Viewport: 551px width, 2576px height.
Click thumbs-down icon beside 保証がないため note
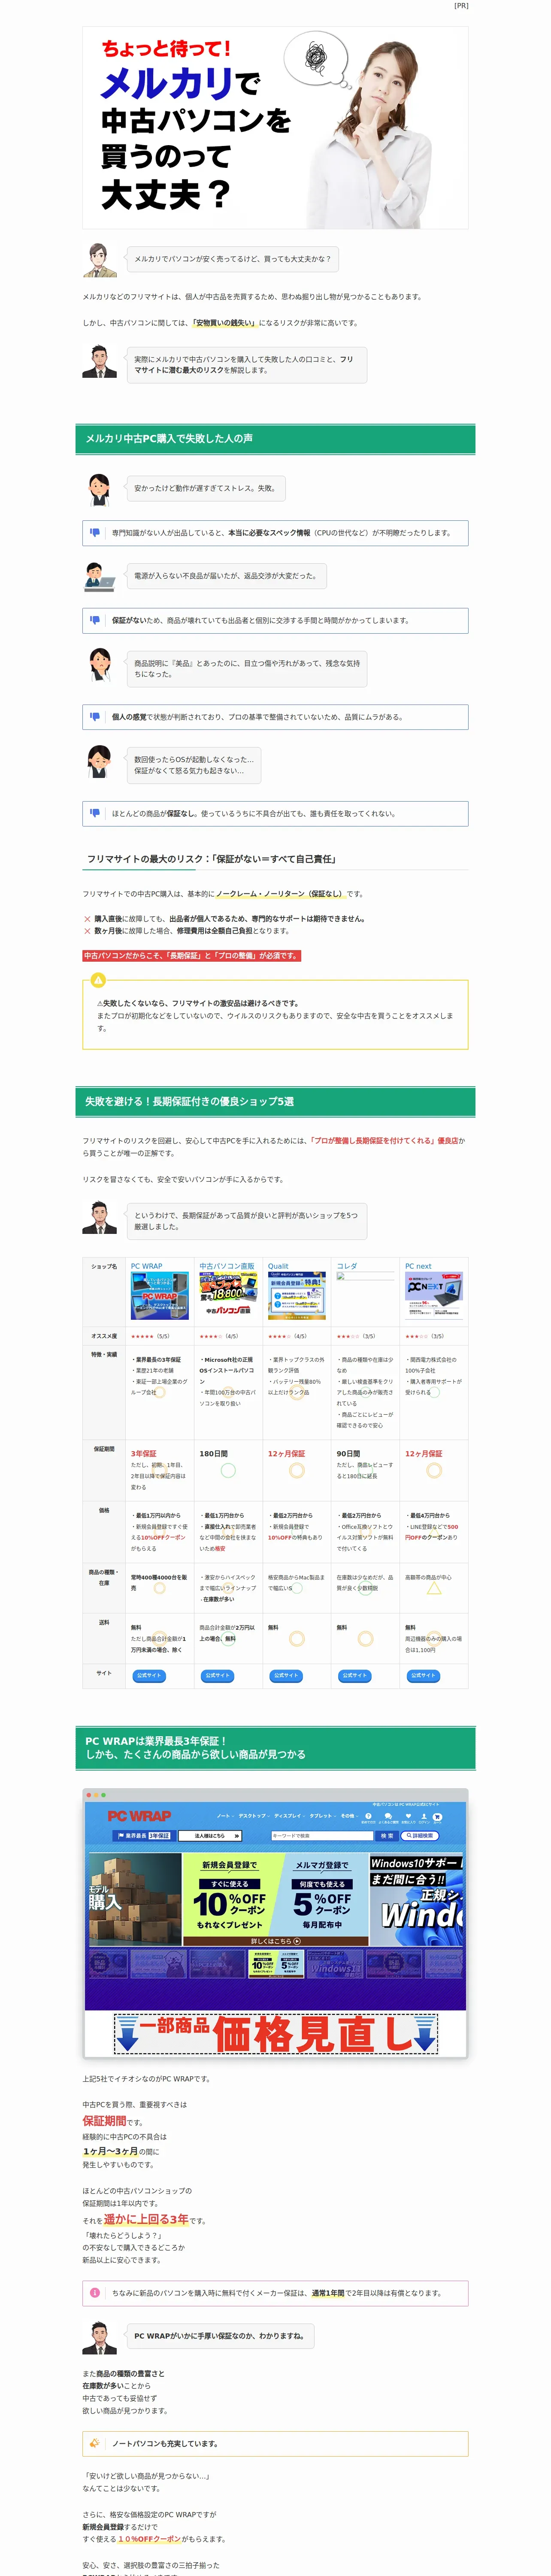pyautogui.click(x=95, y=620)
